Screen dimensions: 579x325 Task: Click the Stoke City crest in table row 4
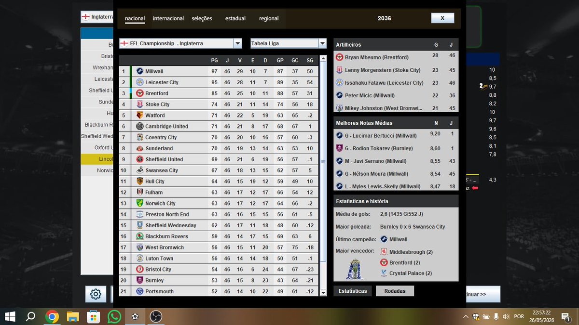[140, 104]
